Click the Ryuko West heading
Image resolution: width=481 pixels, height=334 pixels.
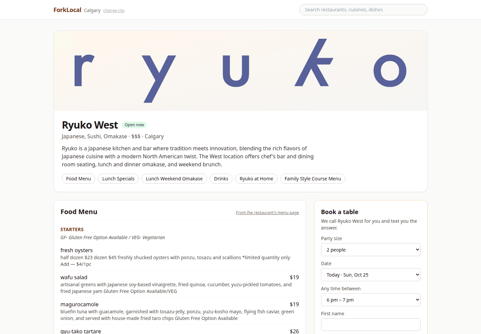tap(90, 125)
